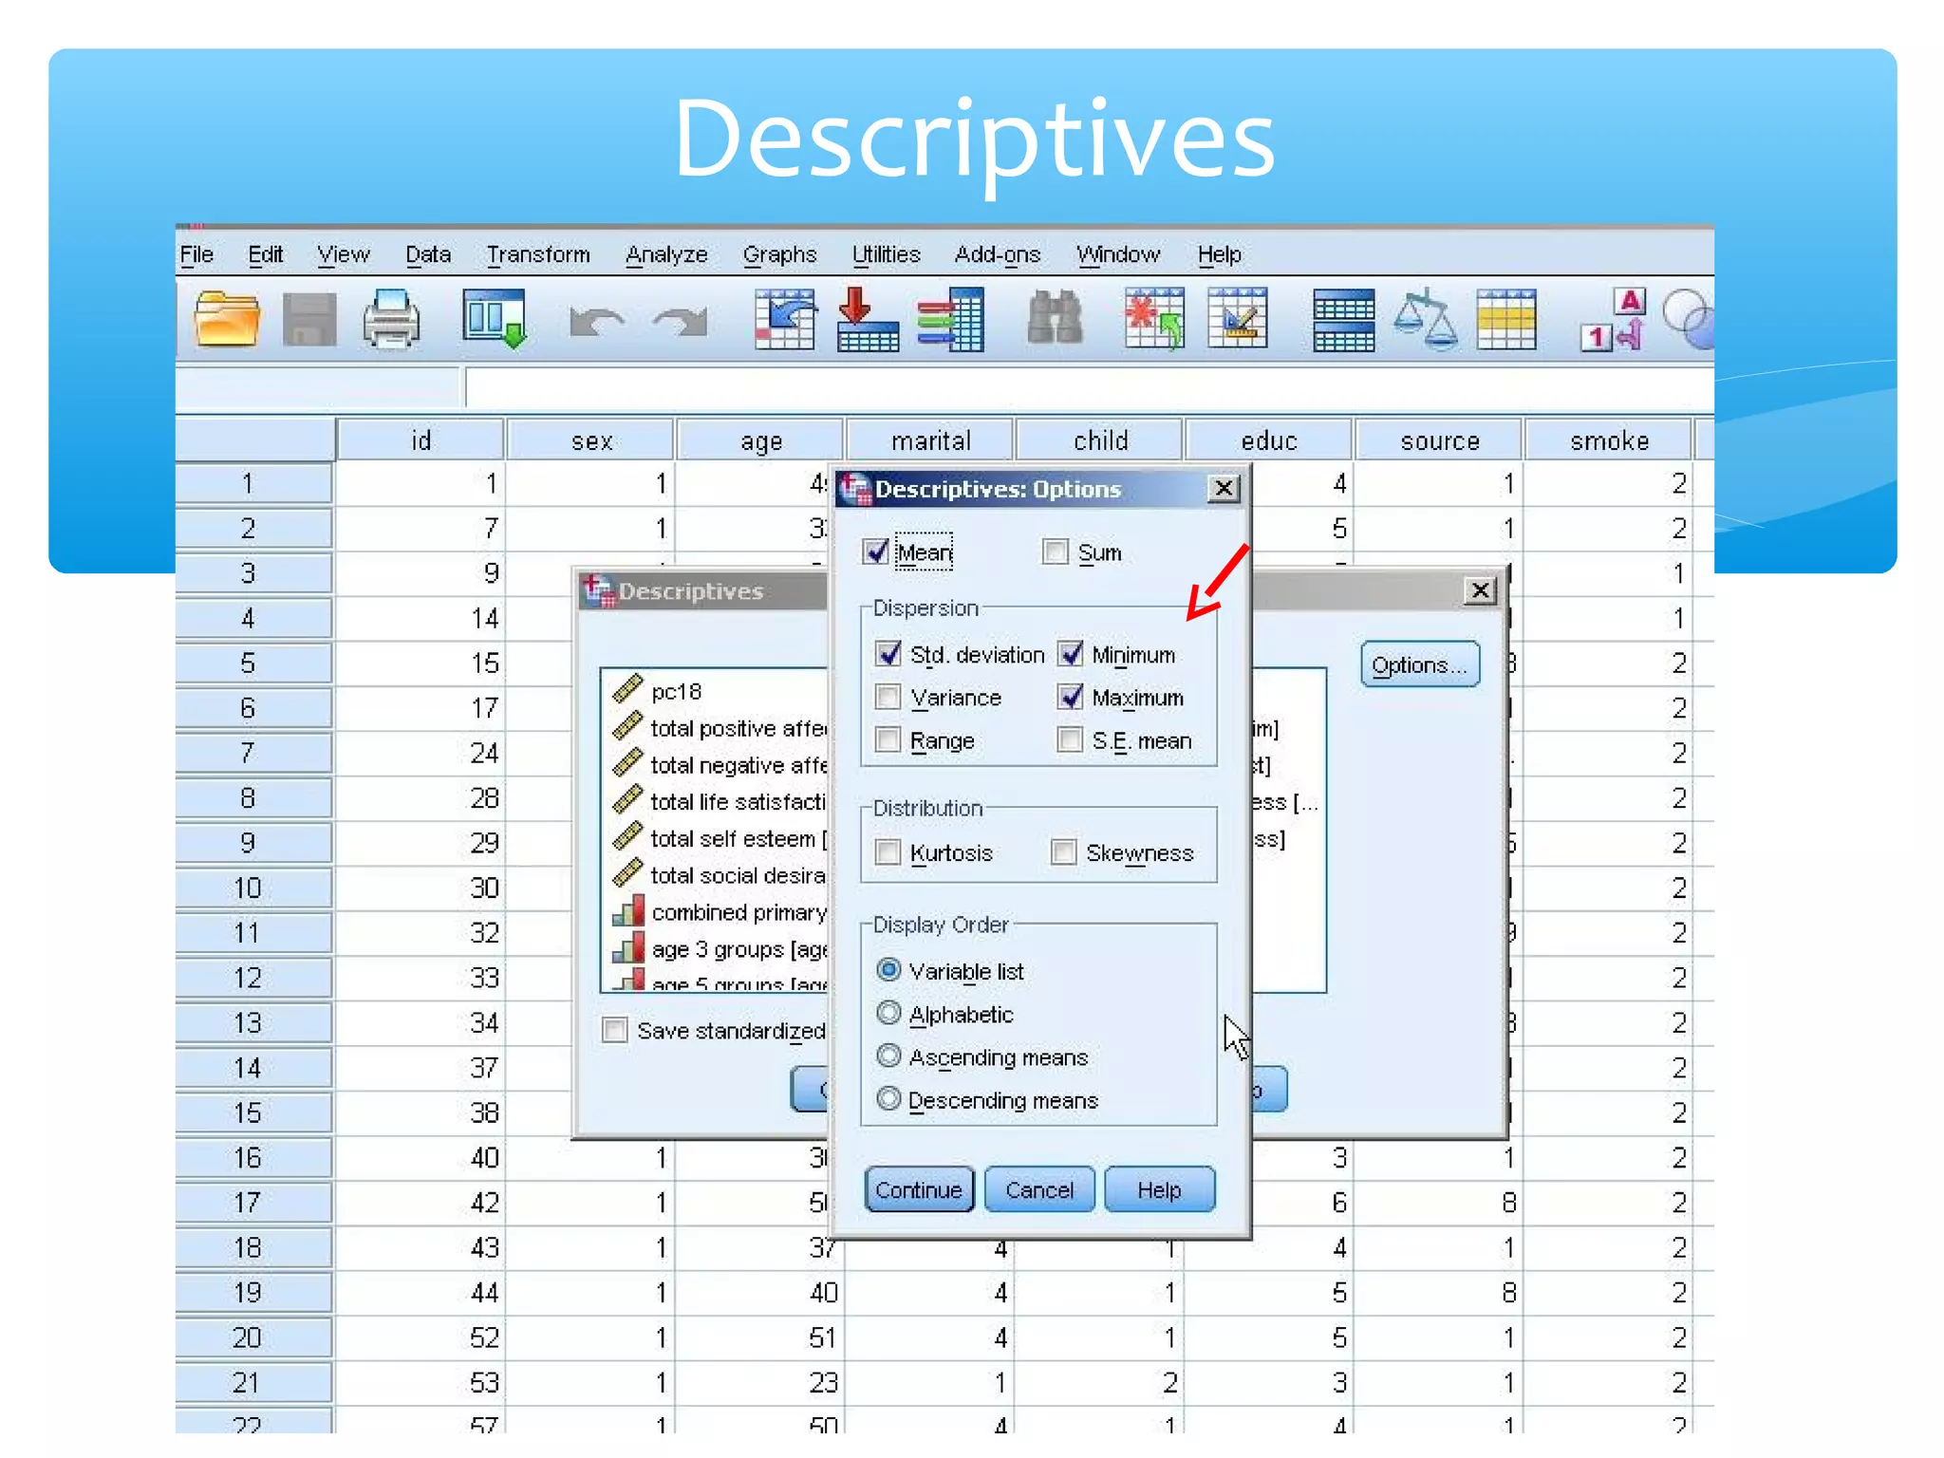The width and height of the screenshot is (1944, 1458).
Task: Click Cancel in Options dialog
Action: coord(1039,1189)
